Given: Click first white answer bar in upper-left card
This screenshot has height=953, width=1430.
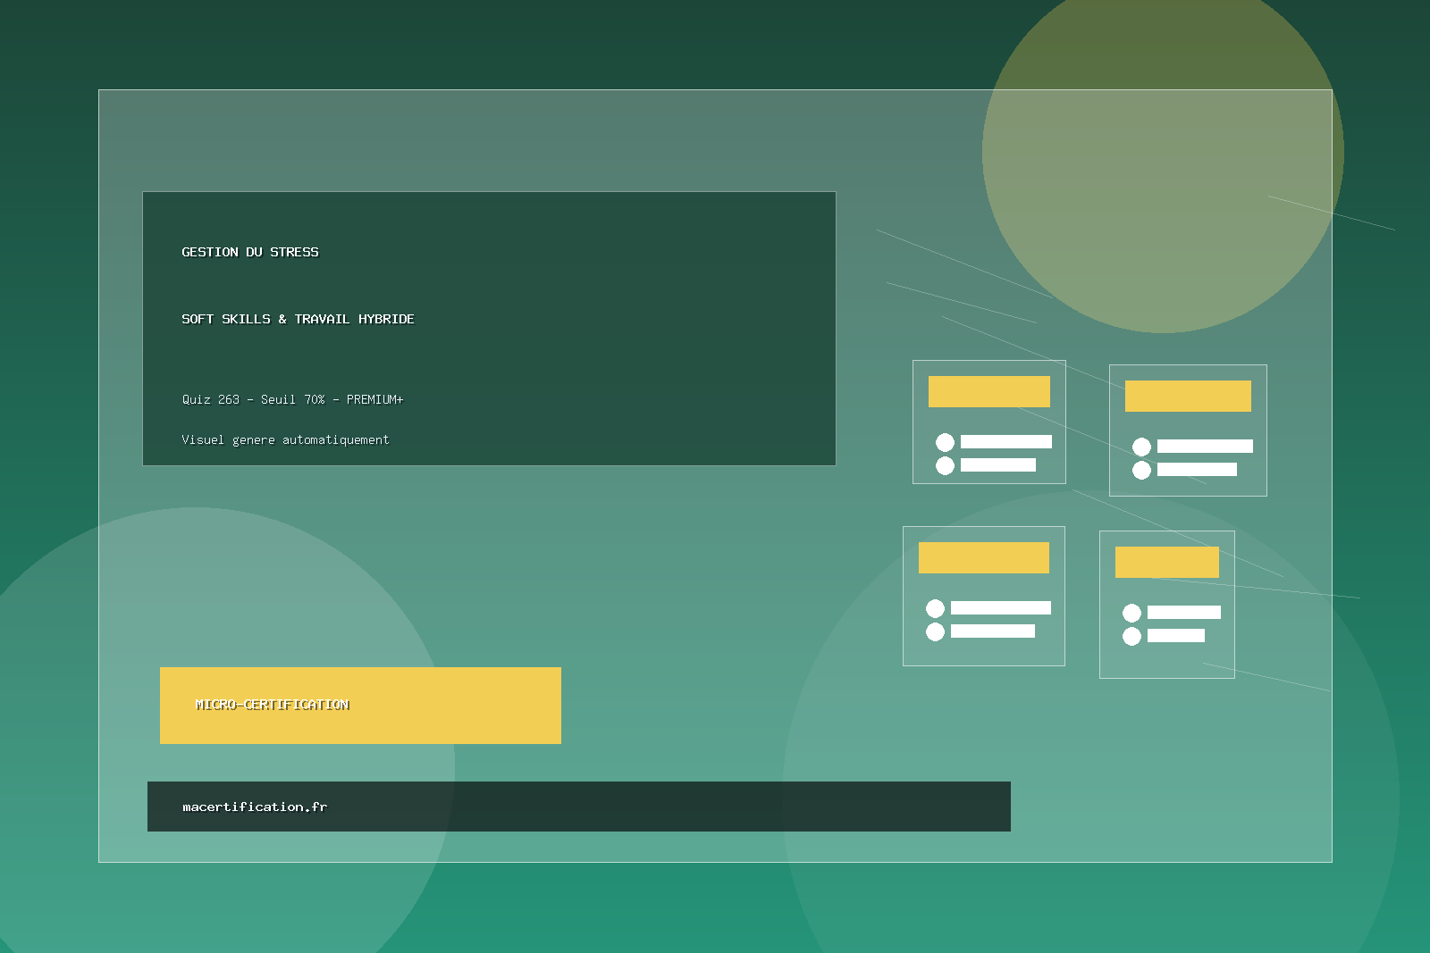Looking at the screenshot, I should click(x=1005, y=441).
